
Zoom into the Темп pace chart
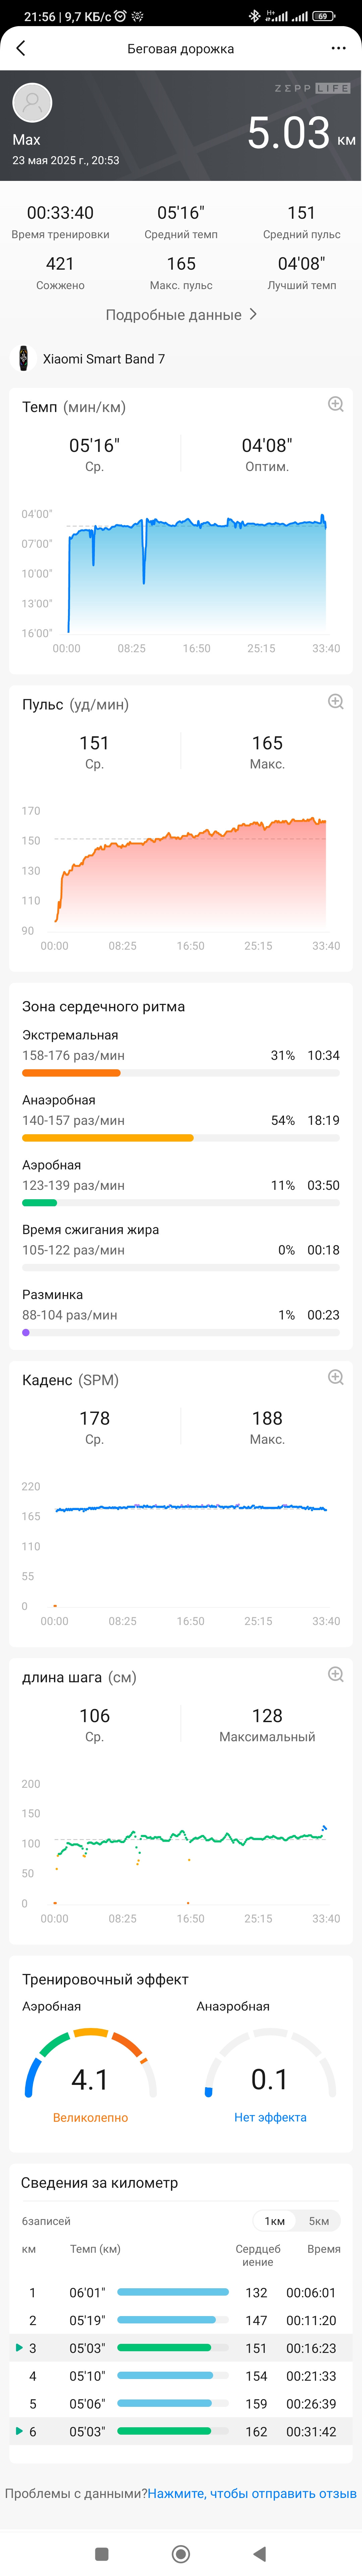click(x=336, y=404)
